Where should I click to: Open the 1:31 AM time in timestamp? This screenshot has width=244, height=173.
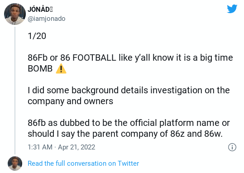click(40, 147)
